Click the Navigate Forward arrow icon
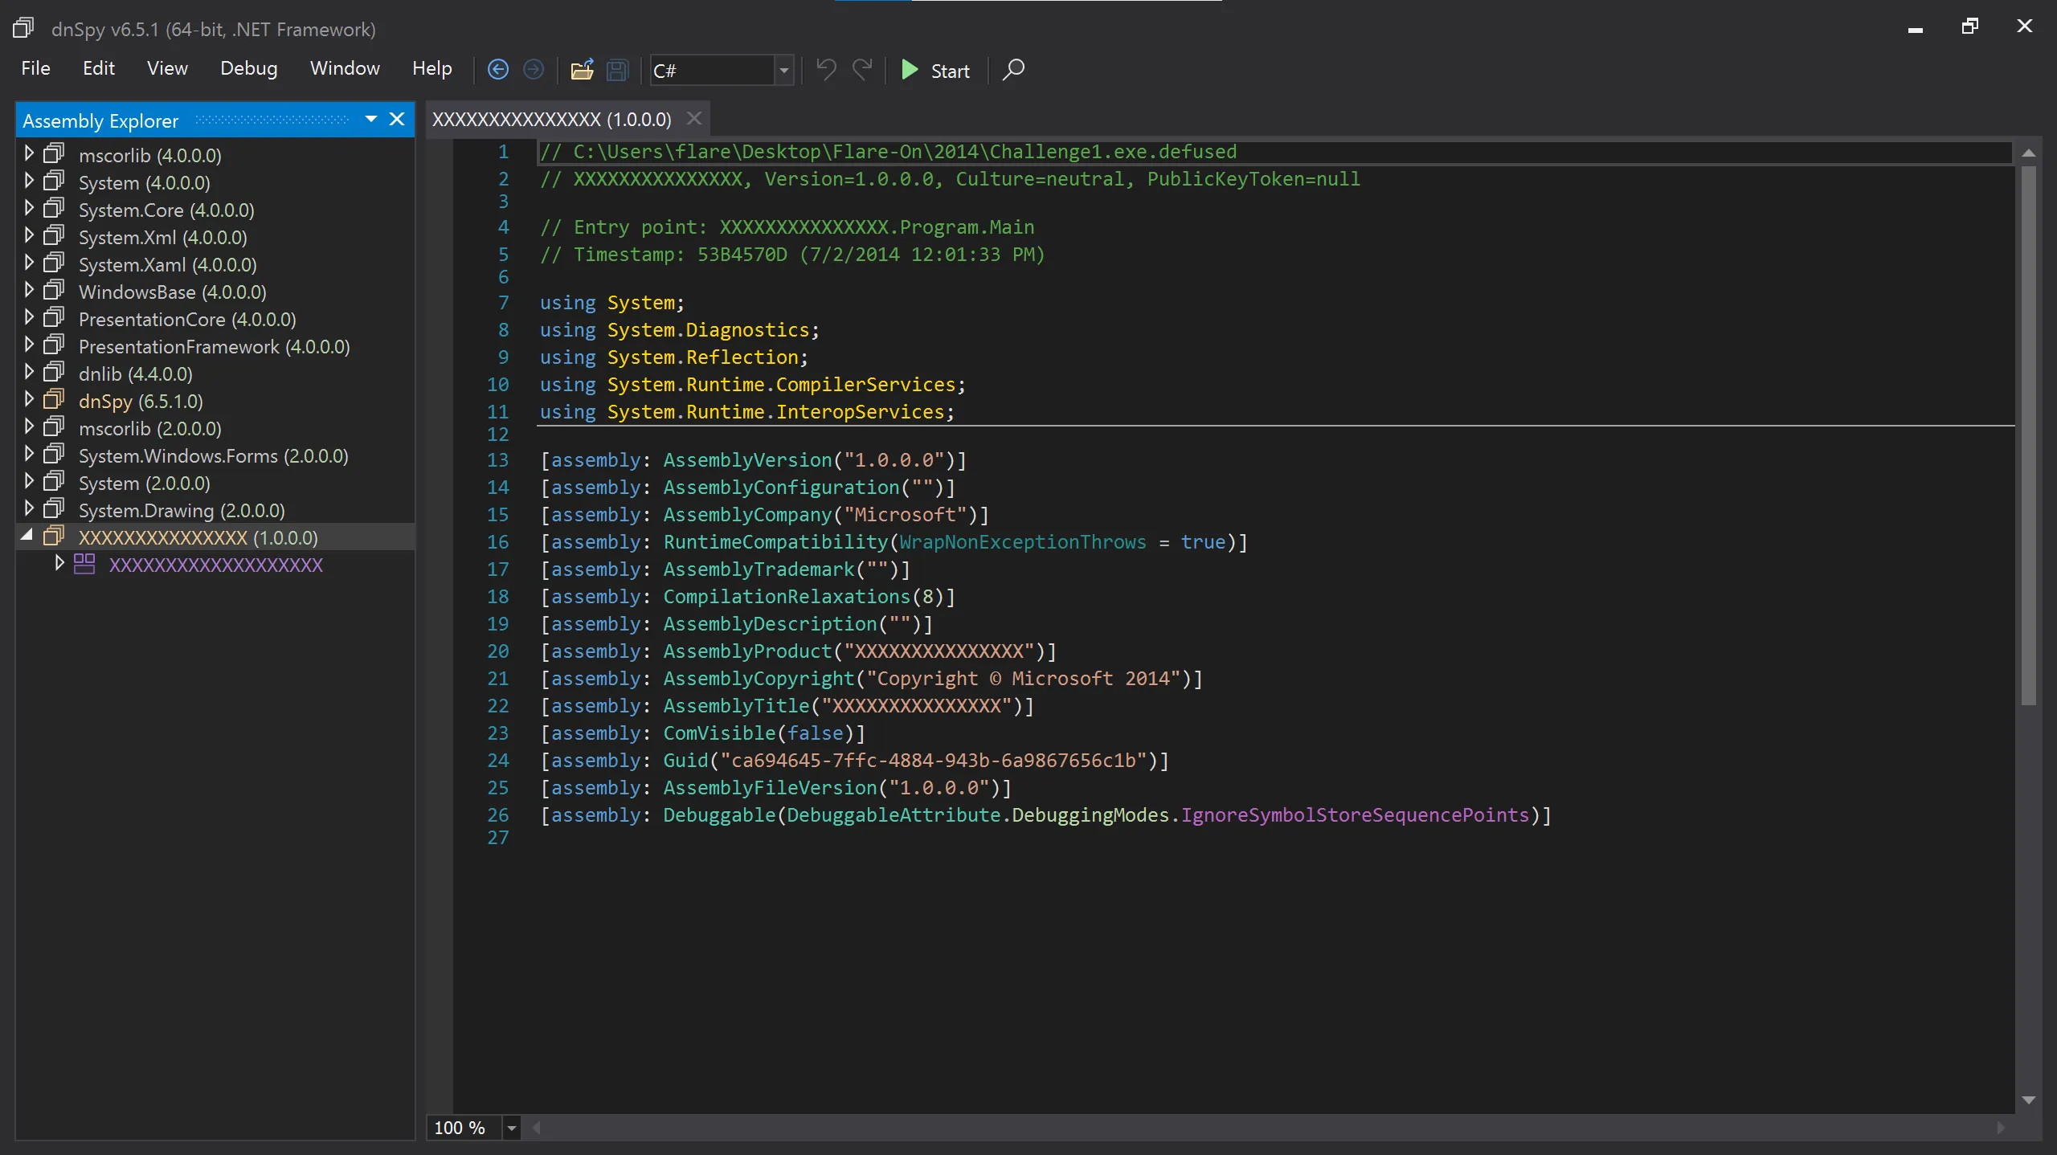The width and height of the screenshot is (2057, 1155). 534,70
